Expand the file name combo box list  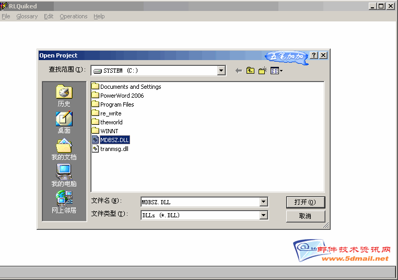[x=264, y=202]
